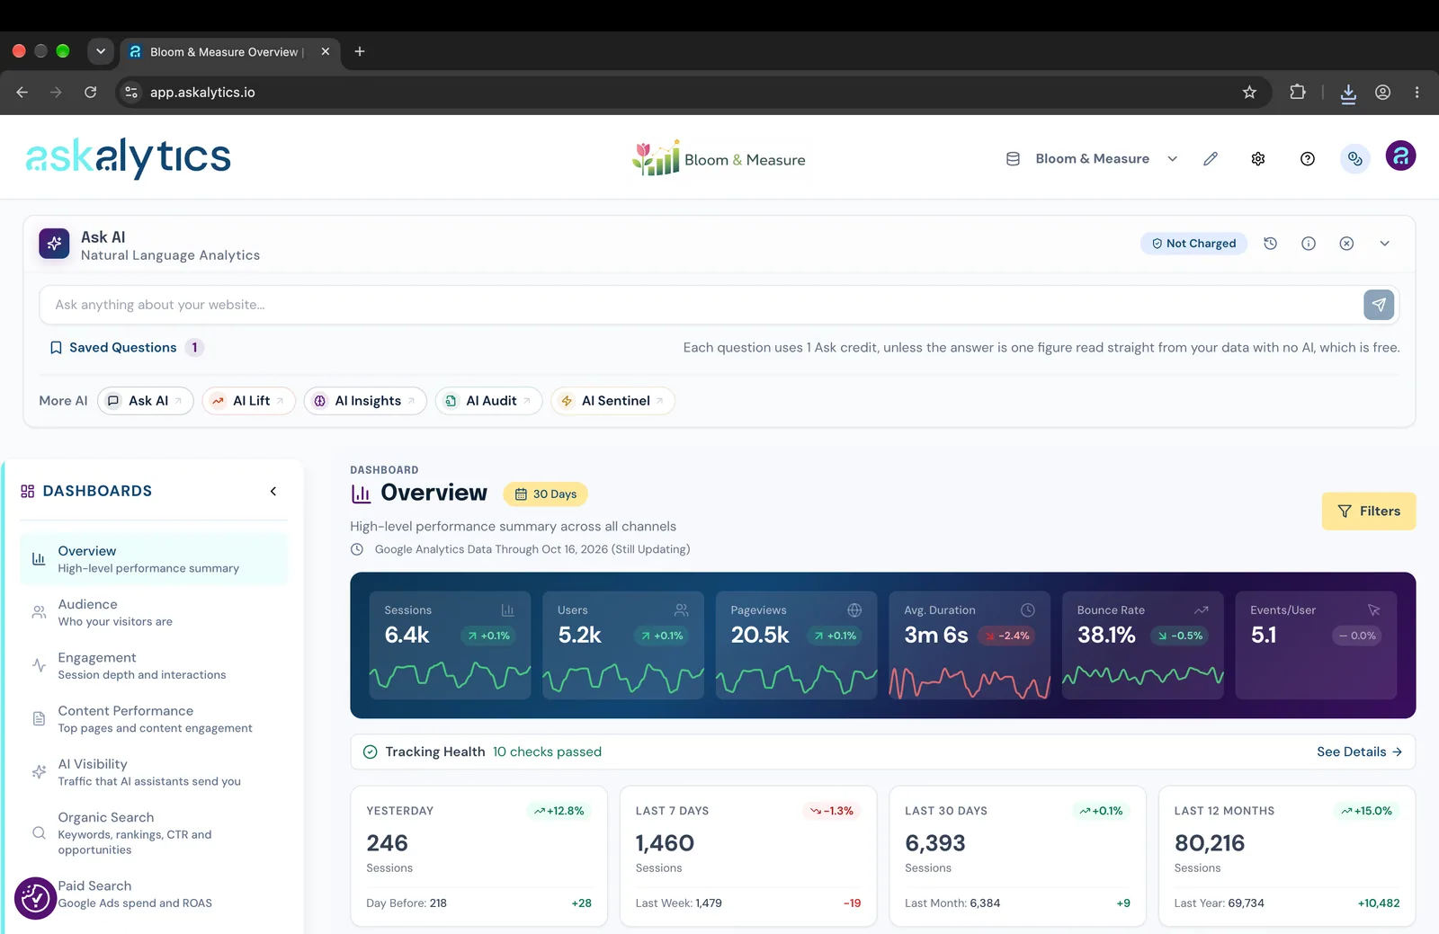Open Organic Search dashboard
This screenshot has width=1439, height=934.
pyautogui.click(x=154, y=832)
